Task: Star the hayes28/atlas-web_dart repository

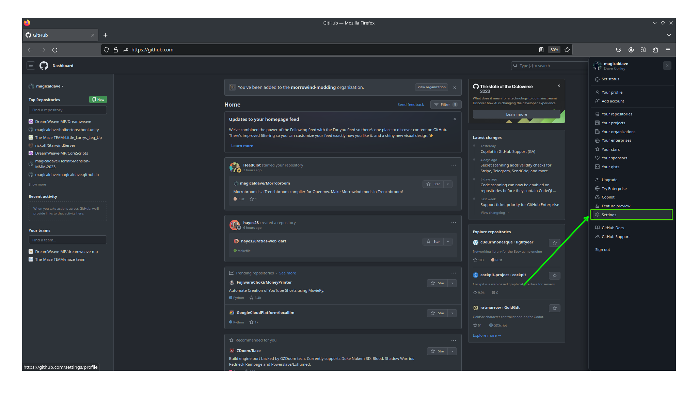Action: coord(433,242)
